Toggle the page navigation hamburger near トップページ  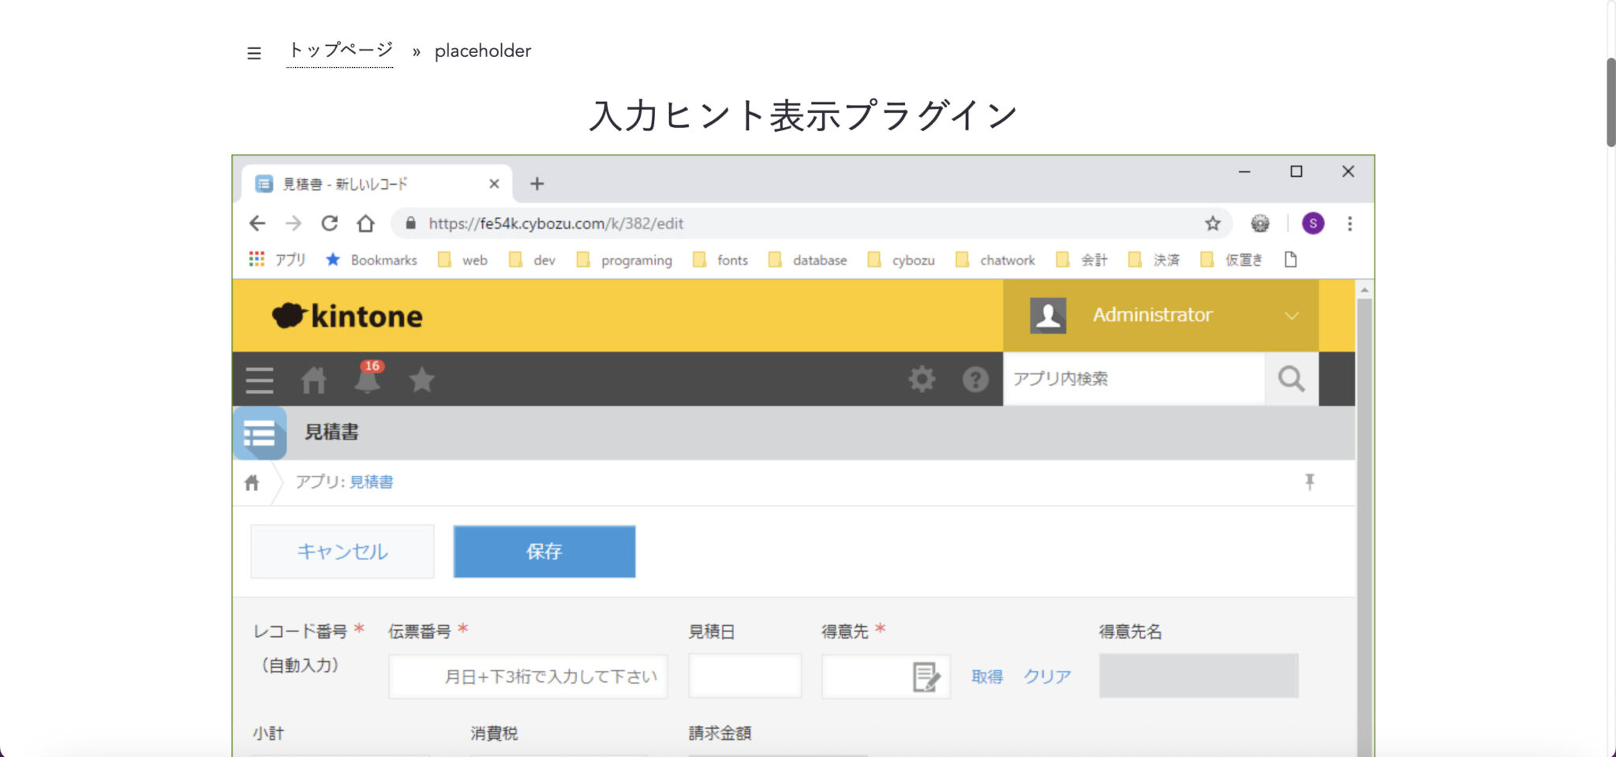[253, 52]
